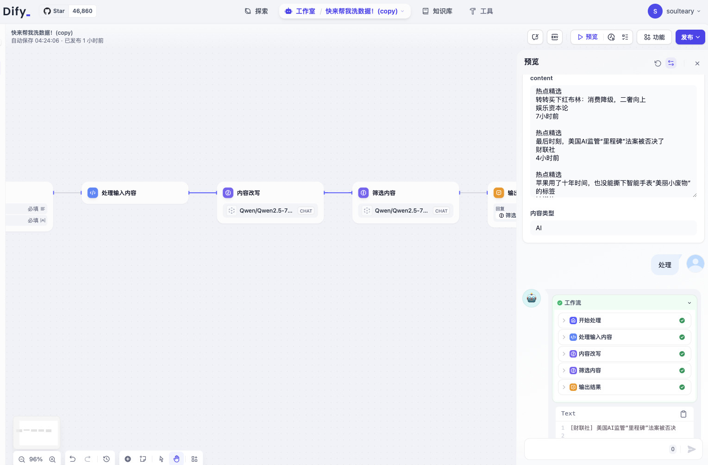Close the 预览 panel
708x465 pixels.
[x=697, y=63]
